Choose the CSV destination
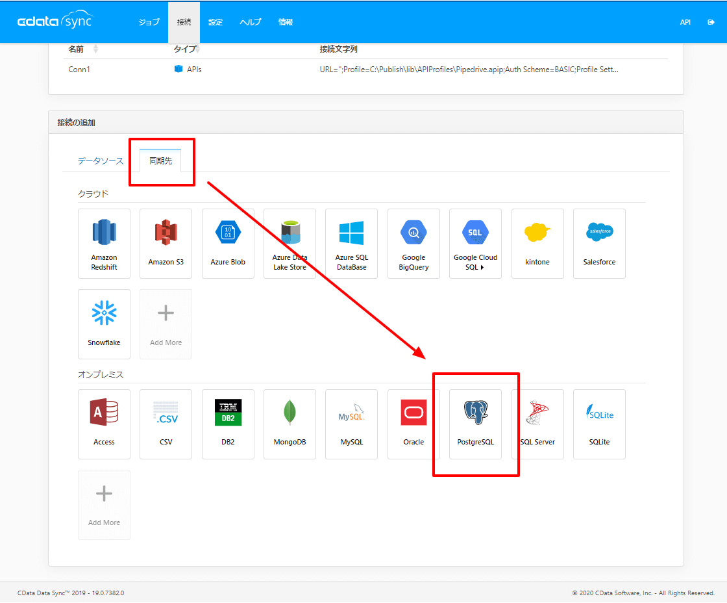Screen dimensions: 727x603 tap(166, 424)
